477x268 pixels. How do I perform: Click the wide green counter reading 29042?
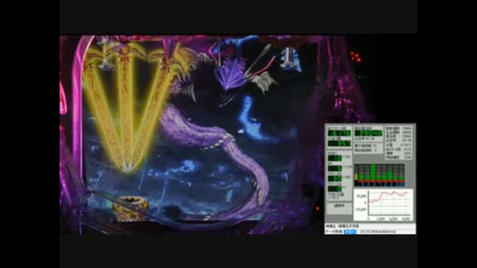point(368,134)
